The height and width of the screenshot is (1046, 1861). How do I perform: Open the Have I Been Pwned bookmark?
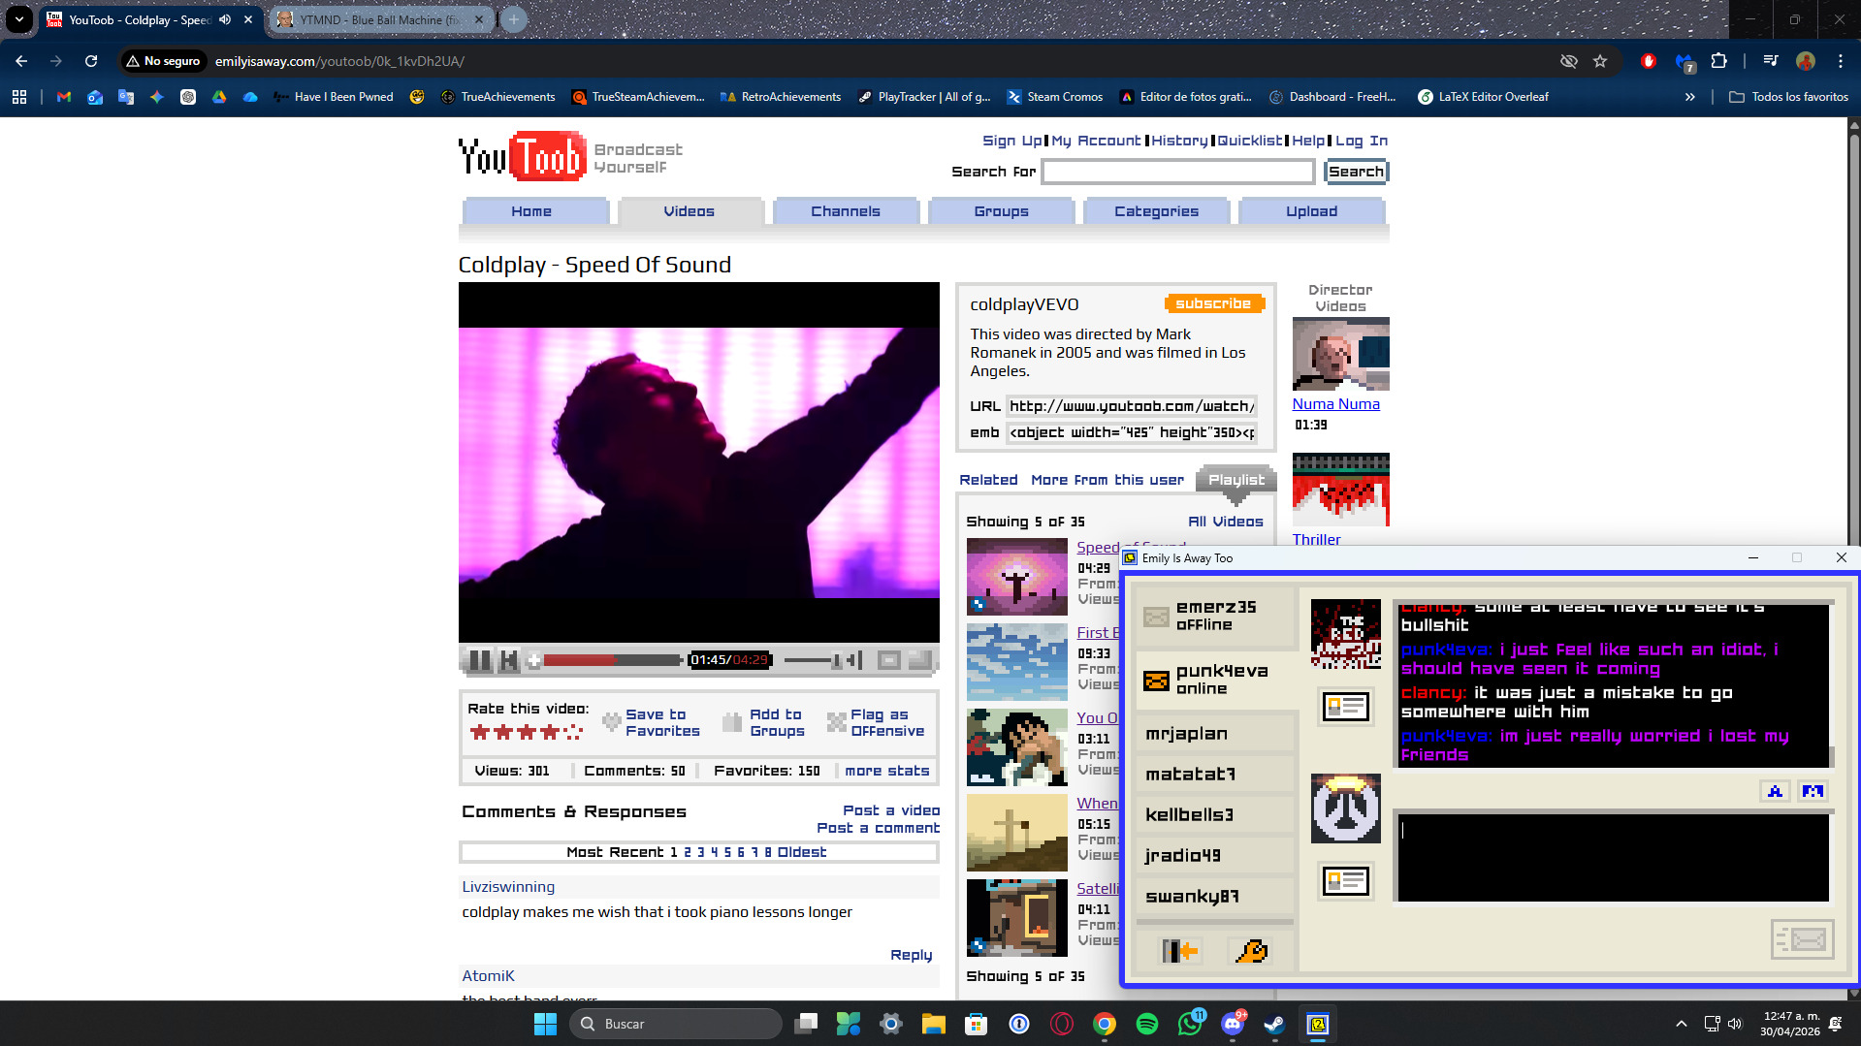334,97
